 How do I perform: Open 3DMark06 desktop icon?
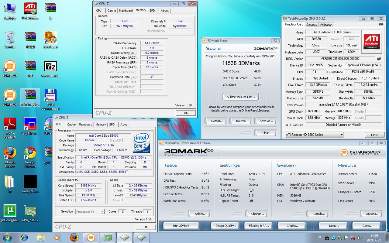coord(10,95)
